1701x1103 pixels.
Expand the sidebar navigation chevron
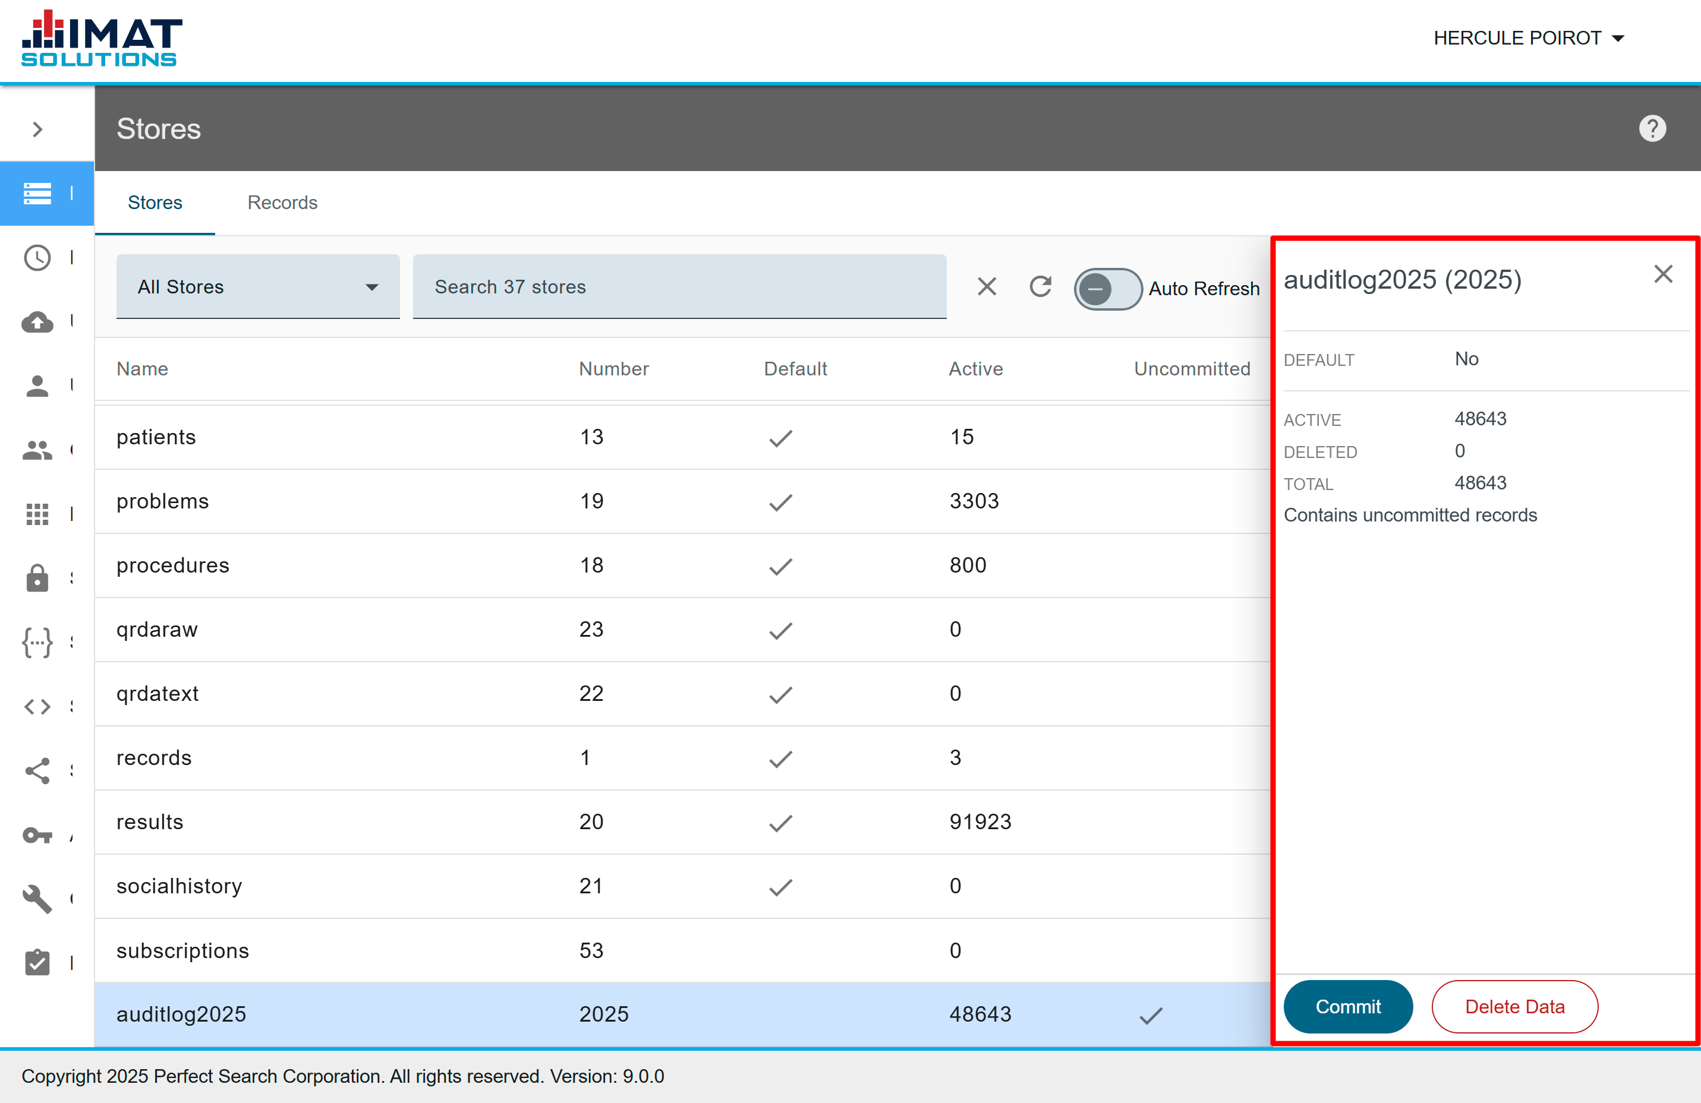tap(38, 129)
